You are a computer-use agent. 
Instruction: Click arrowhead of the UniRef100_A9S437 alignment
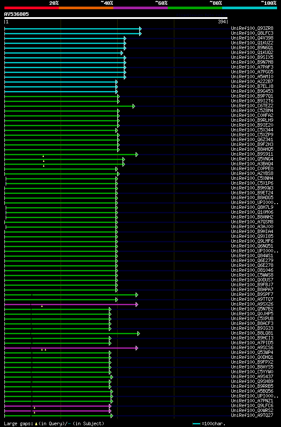click(112, 377)
